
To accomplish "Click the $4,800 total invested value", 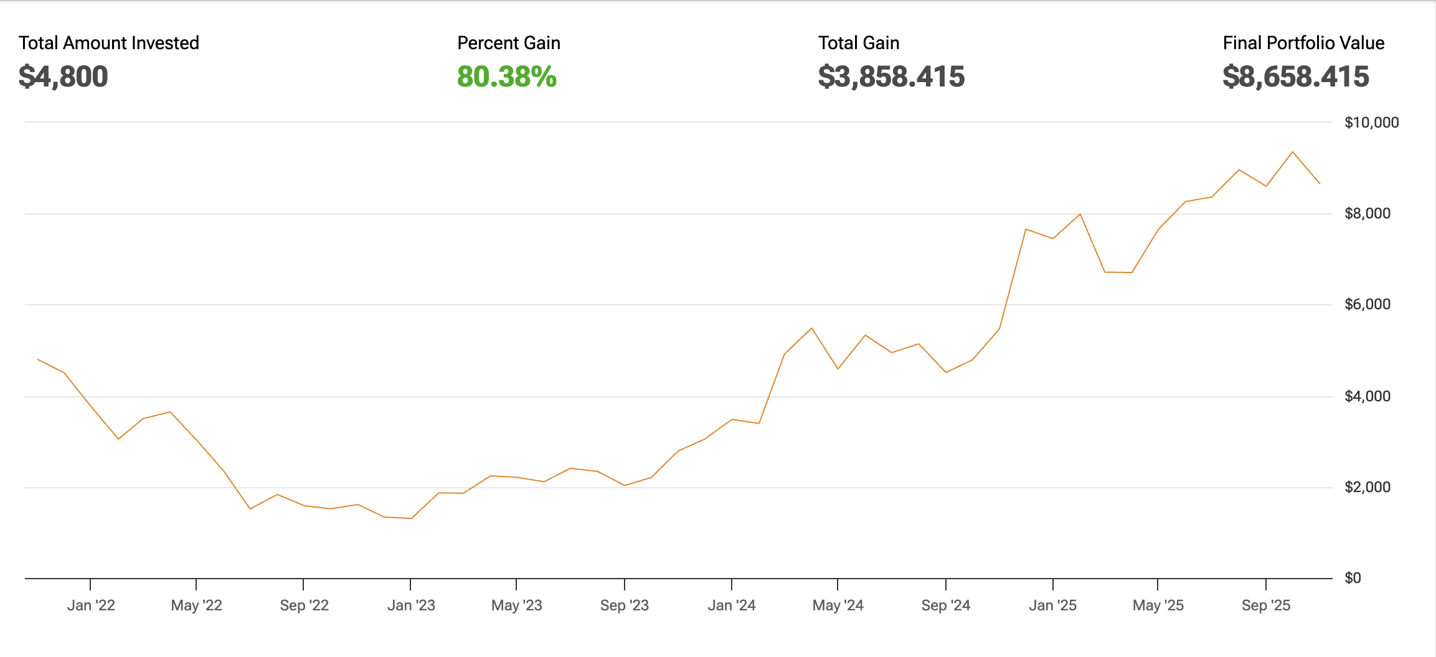I will point(64,77).
